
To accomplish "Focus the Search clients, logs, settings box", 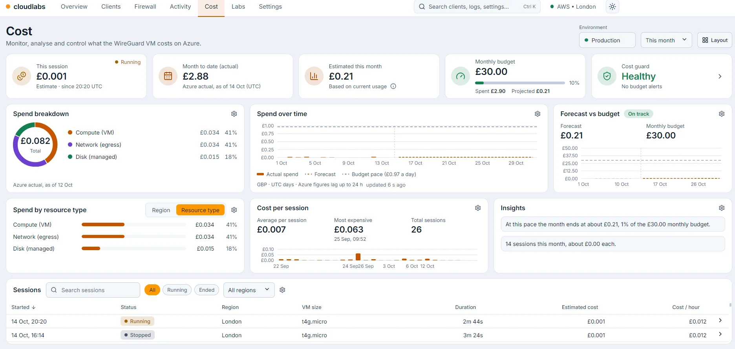I will tap(477, 7).
